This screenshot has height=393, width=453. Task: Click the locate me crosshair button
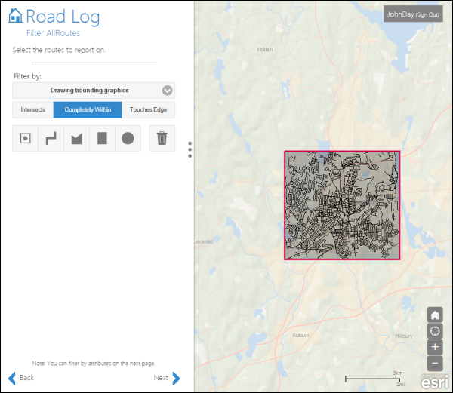coord(436,331)
